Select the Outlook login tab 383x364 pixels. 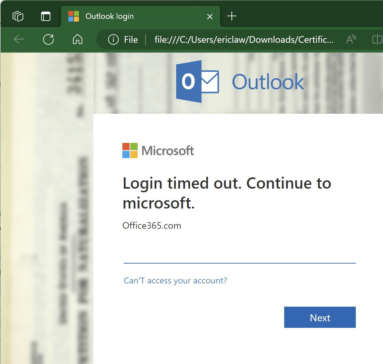pos(141,16)
